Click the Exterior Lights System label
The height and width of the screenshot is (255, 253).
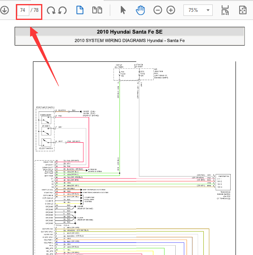tap(95, 170)
